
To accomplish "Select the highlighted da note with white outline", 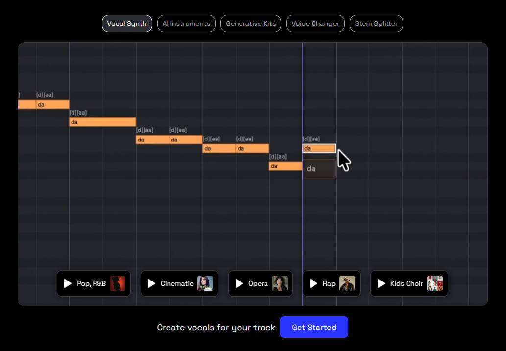I will (319, 148).
